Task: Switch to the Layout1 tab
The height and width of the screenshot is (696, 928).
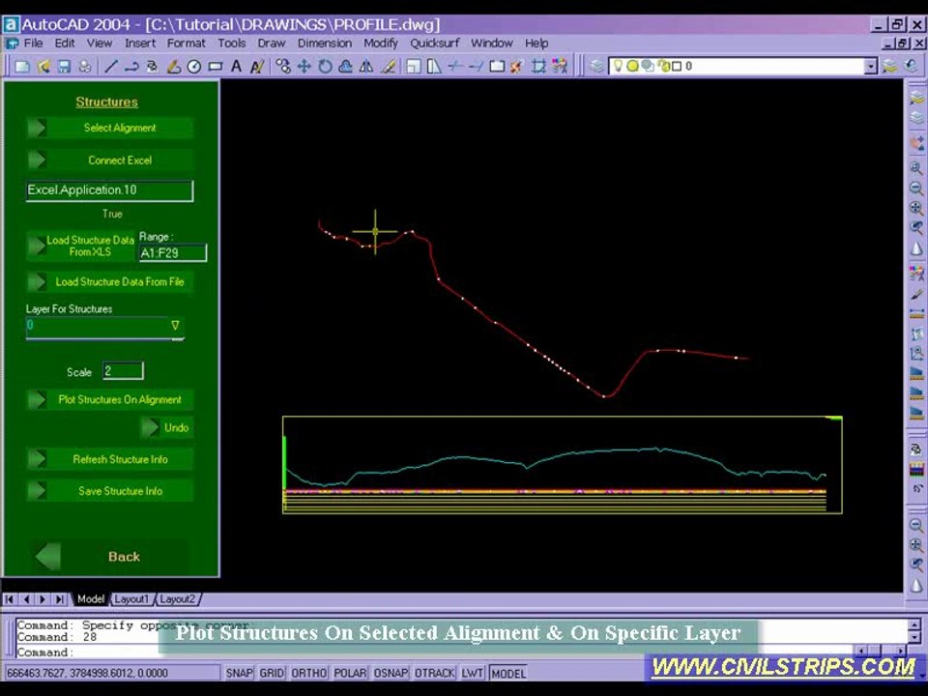Action: click(x=131, y=599)
